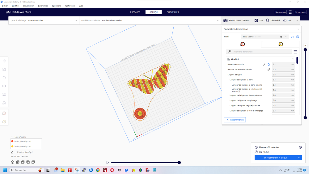Open the Fichier menu
Viewport: 309px width, 174px height.
(x=5, y=6)
